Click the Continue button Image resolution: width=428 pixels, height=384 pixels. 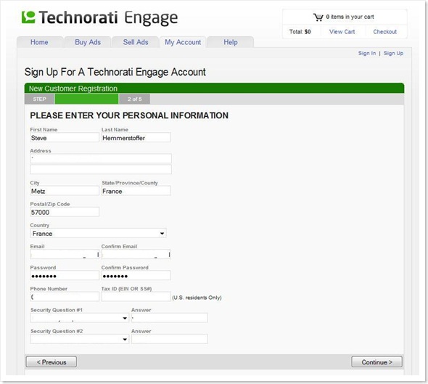(x=376, y=362)
